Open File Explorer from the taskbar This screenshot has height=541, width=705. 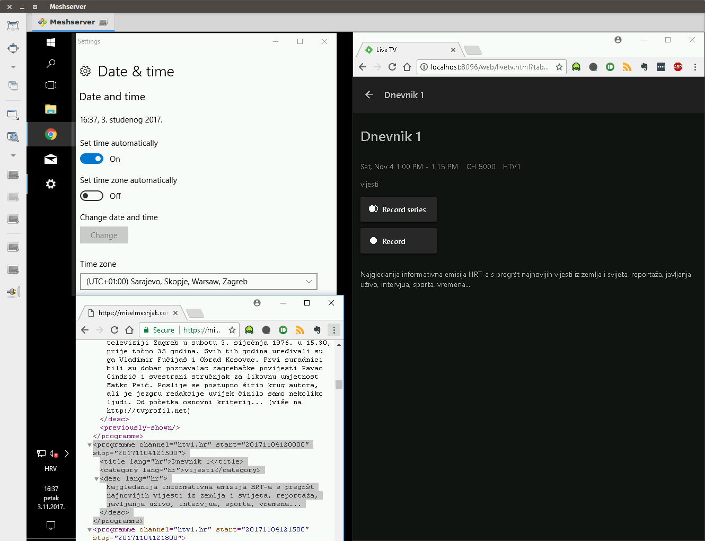[51, 109]
